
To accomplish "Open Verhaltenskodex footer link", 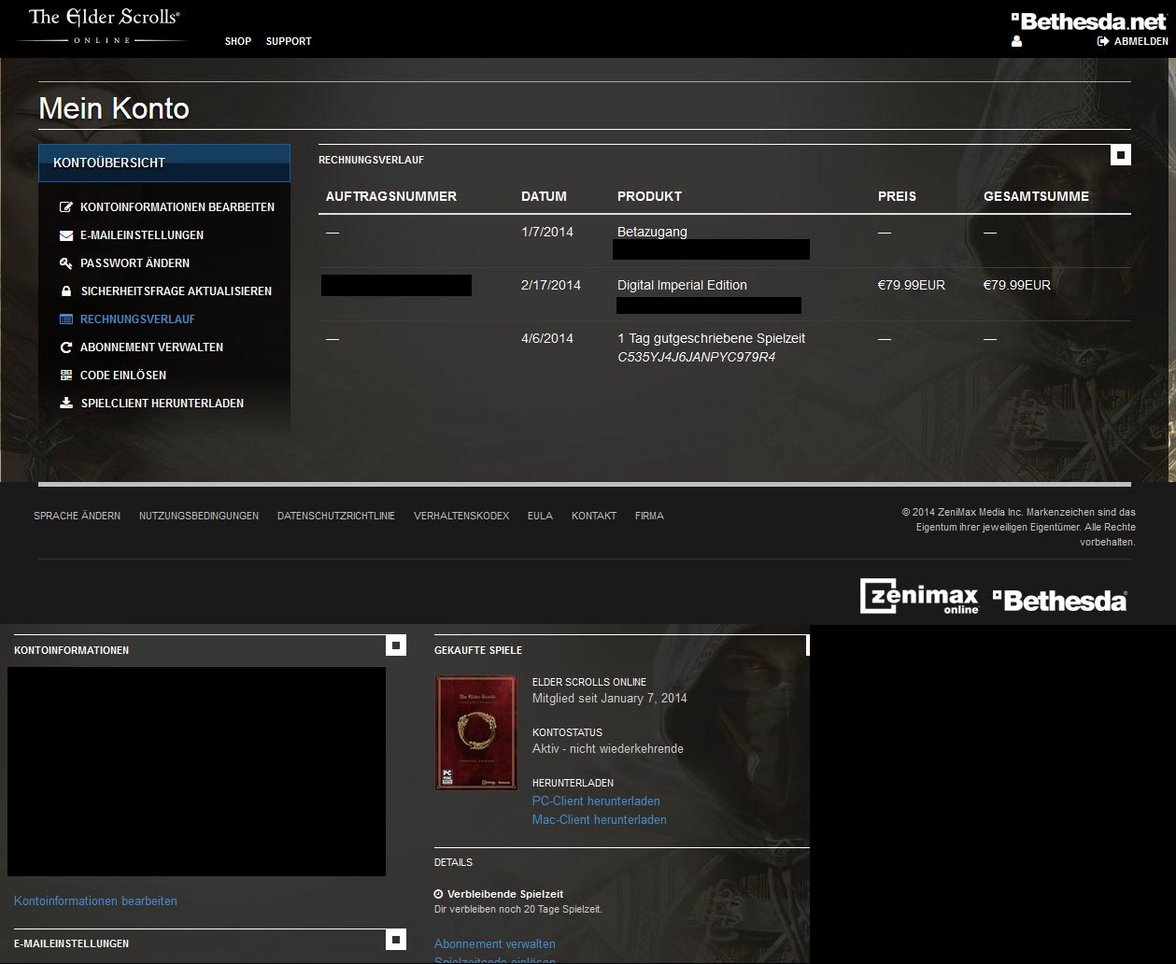I will [x=461, y=516].
